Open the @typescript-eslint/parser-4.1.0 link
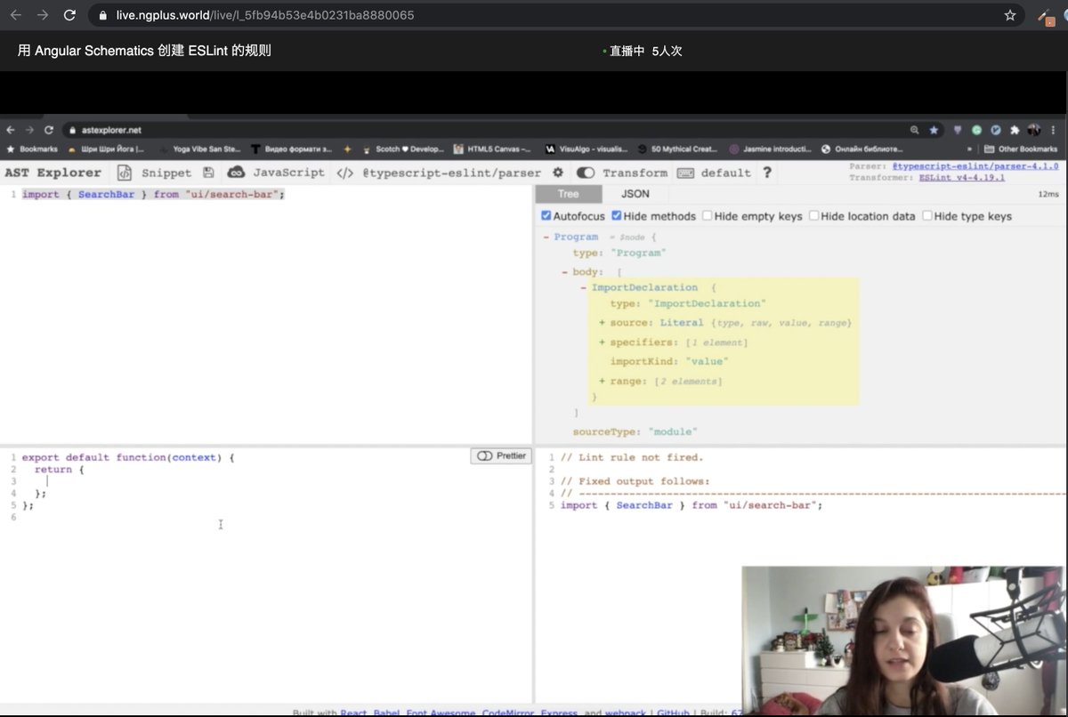 975,165
